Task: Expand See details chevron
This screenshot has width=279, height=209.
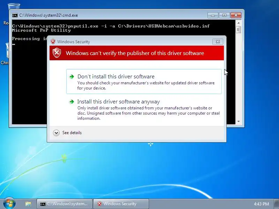Action: click(x=56, y=133)
